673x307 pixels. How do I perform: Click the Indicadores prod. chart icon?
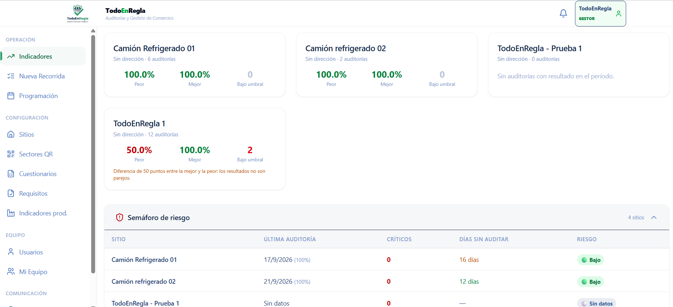(x=11, y=213)
